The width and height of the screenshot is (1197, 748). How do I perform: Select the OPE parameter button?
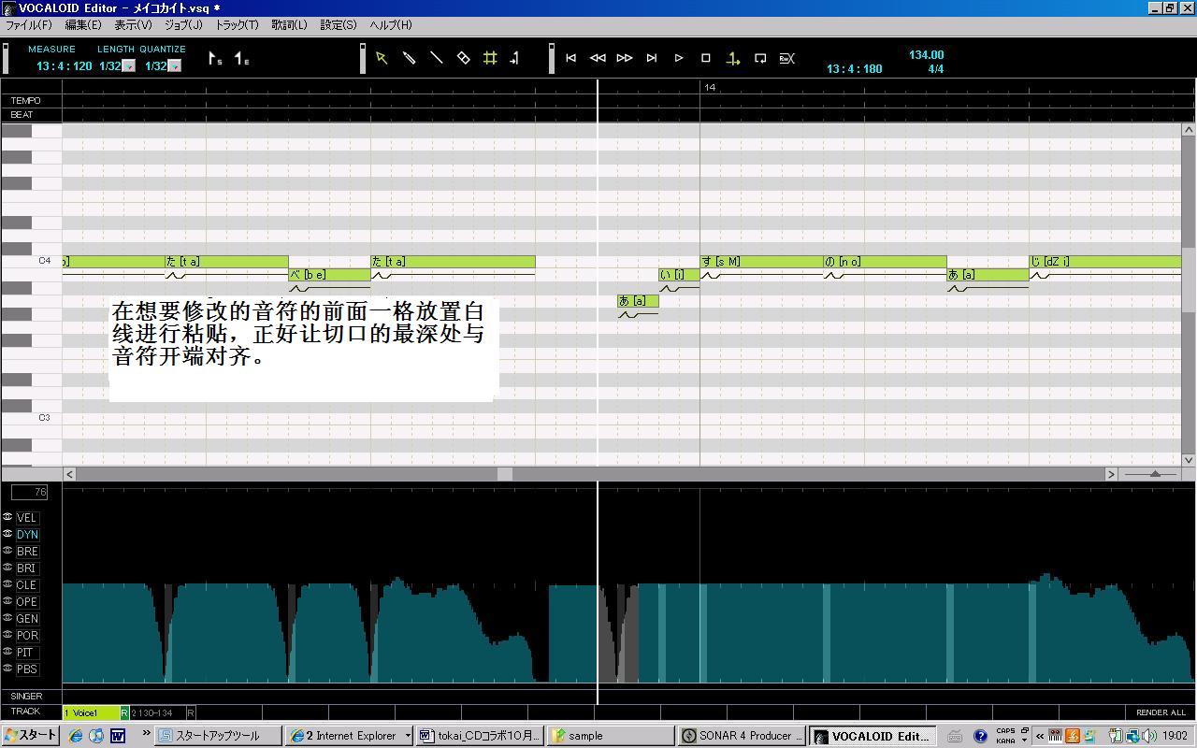[x=27, y=601]
